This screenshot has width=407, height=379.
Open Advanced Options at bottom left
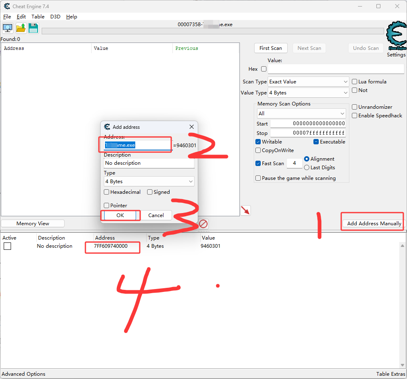pos(23,374)
